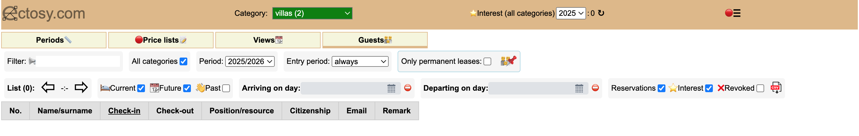Clear the Arriving on day date

coord(407,88)
